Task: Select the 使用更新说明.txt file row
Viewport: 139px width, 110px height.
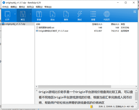Action: coord(86,28)
